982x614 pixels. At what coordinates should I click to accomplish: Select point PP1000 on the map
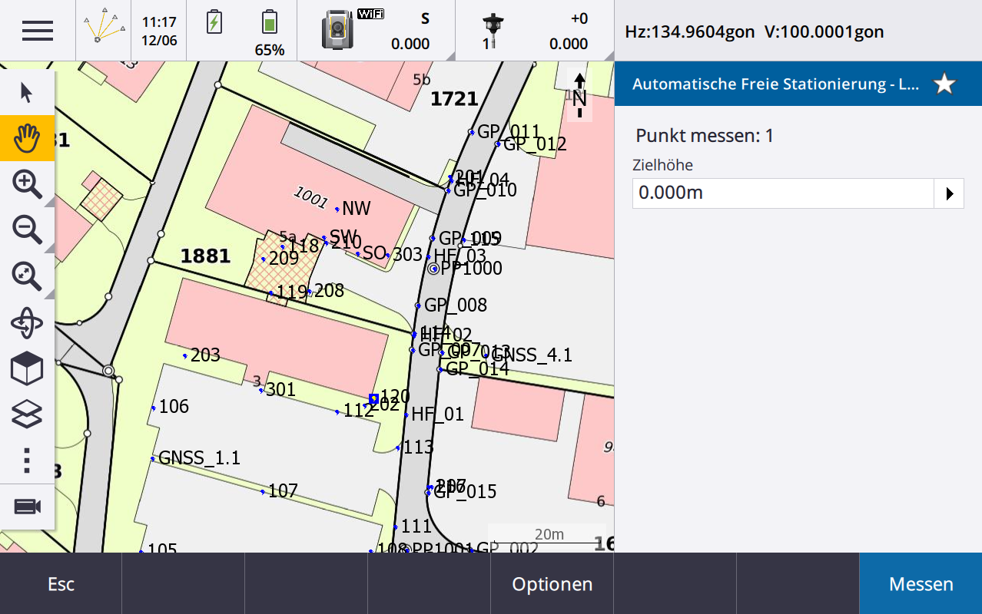434,269
